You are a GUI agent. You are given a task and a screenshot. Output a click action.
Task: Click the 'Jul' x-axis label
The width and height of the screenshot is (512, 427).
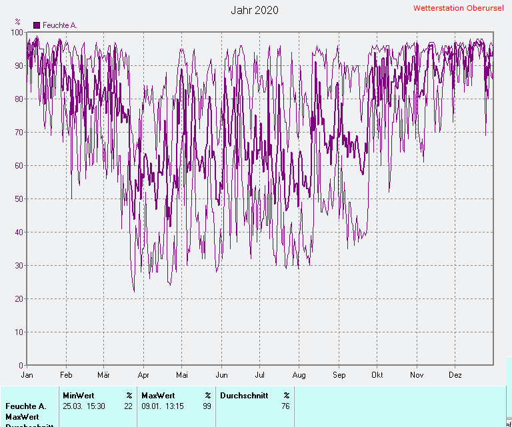(x=259, y=375)
